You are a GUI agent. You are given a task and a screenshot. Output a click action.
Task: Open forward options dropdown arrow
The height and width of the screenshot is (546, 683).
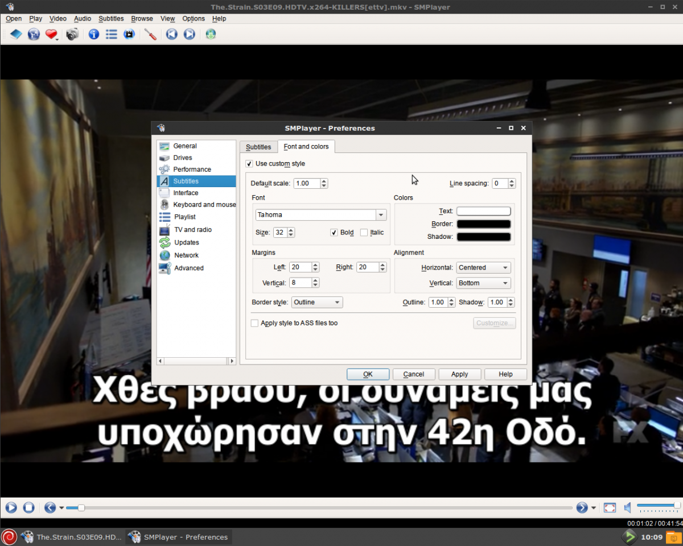[594, 507]
